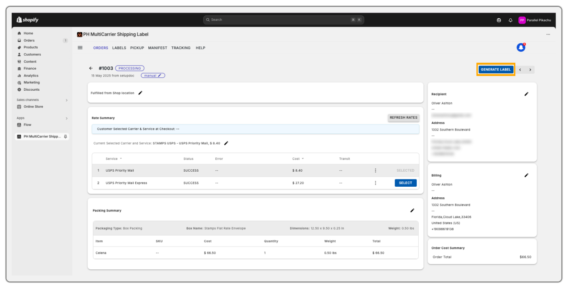Screen dimensions: 569x288
Task: Click the billing phone number +19098619138
Action: [442, 229]
